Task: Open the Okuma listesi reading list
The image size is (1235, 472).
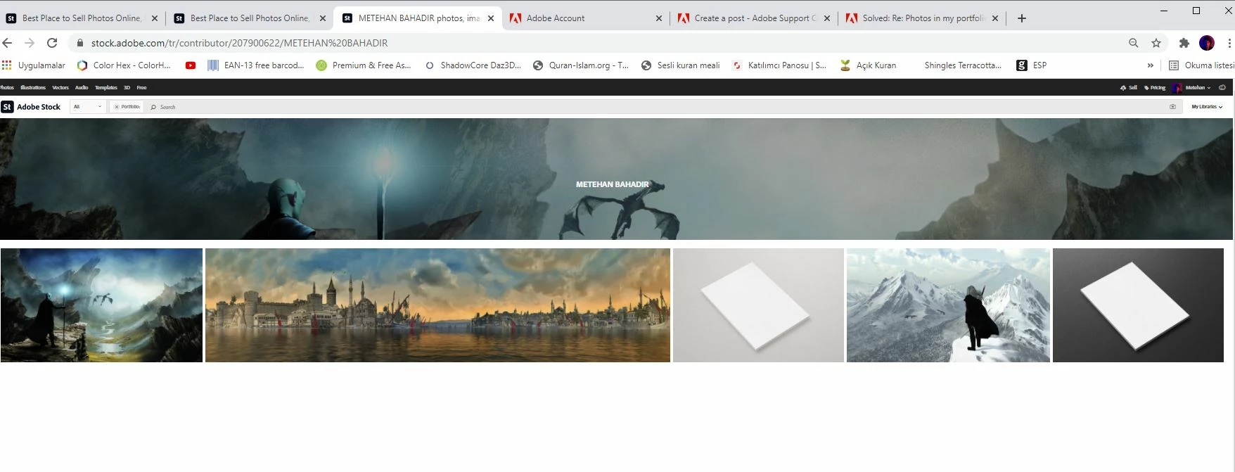Action: pos(1201,65)
